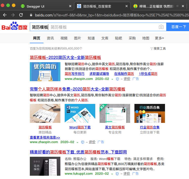This screenshot has width=189, height=179.
Task: Click the resume-on-desk thumbnail above 简历模板
Action: pyautogui.click(x=45, y=113)
